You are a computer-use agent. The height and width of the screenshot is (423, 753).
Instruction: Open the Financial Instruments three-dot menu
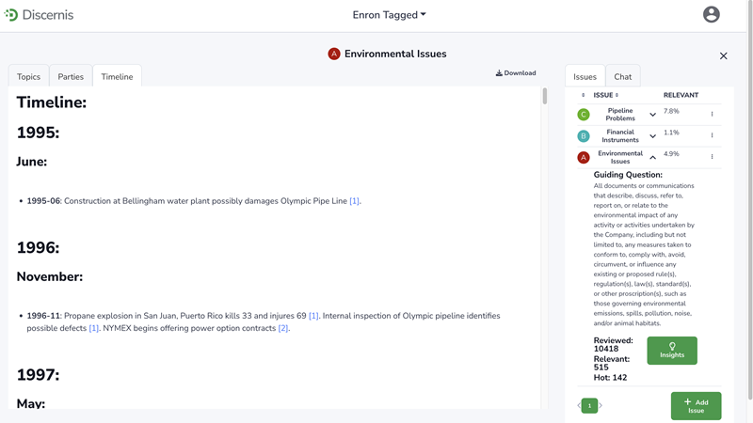coord(712,136)
